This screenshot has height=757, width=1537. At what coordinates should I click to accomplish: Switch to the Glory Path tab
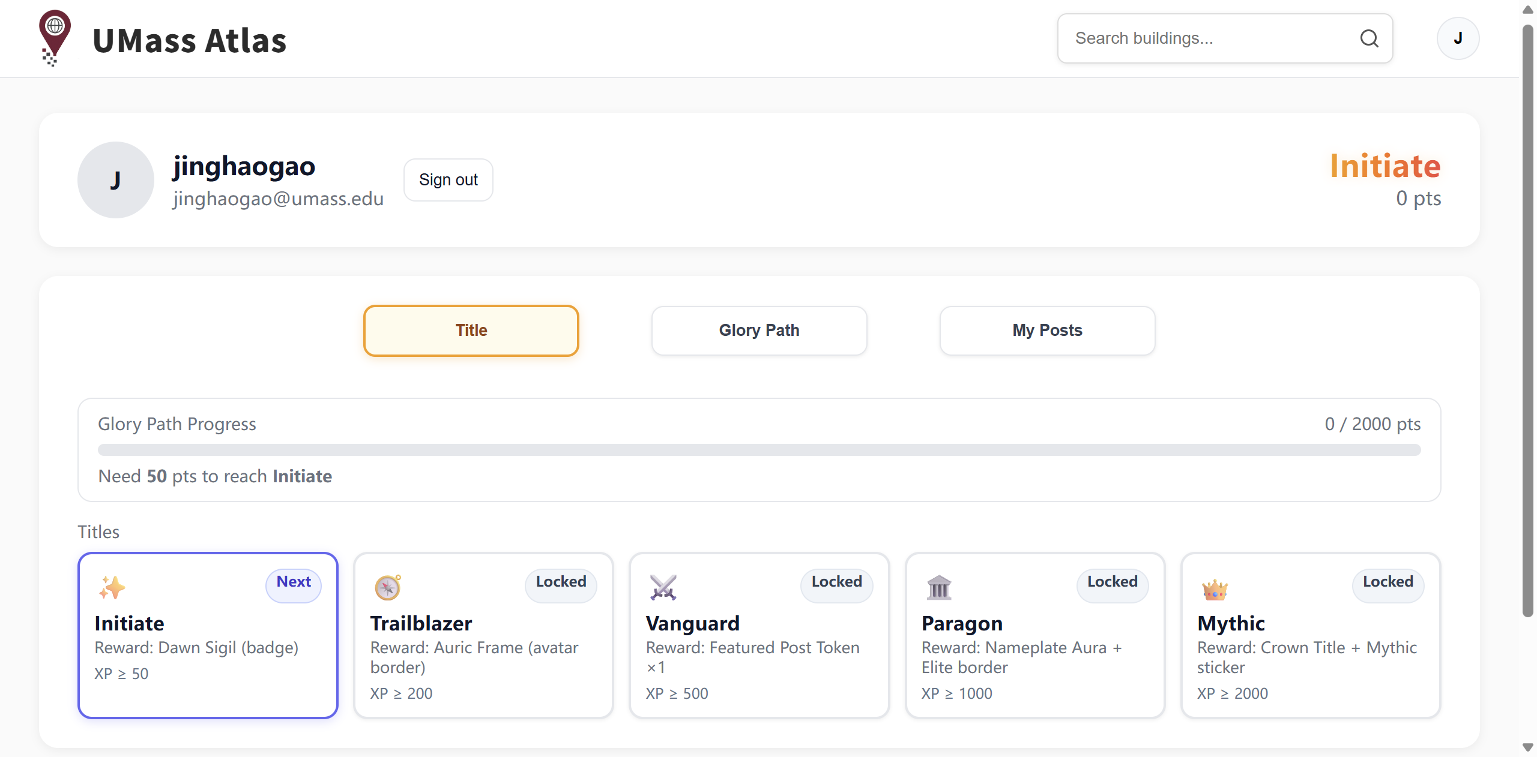[759, 331]
